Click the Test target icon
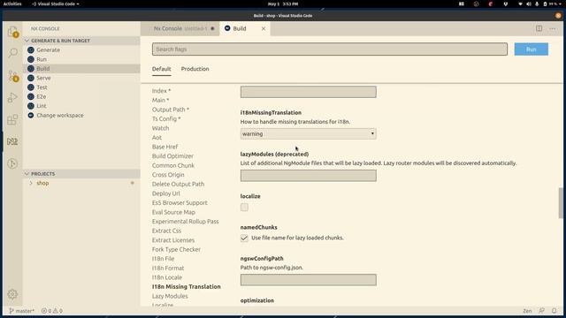566x318 pixels. [31, 87]
